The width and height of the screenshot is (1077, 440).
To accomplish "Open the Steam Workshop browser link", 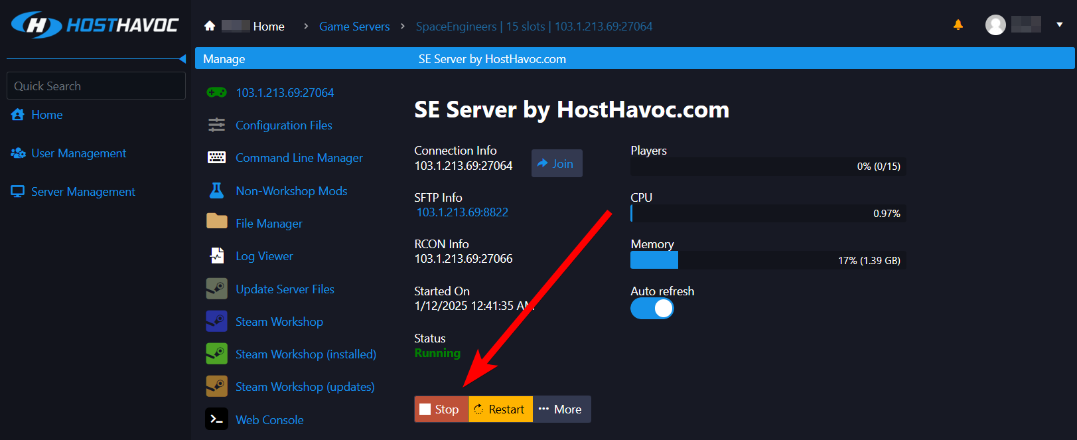I will [279, 322].
